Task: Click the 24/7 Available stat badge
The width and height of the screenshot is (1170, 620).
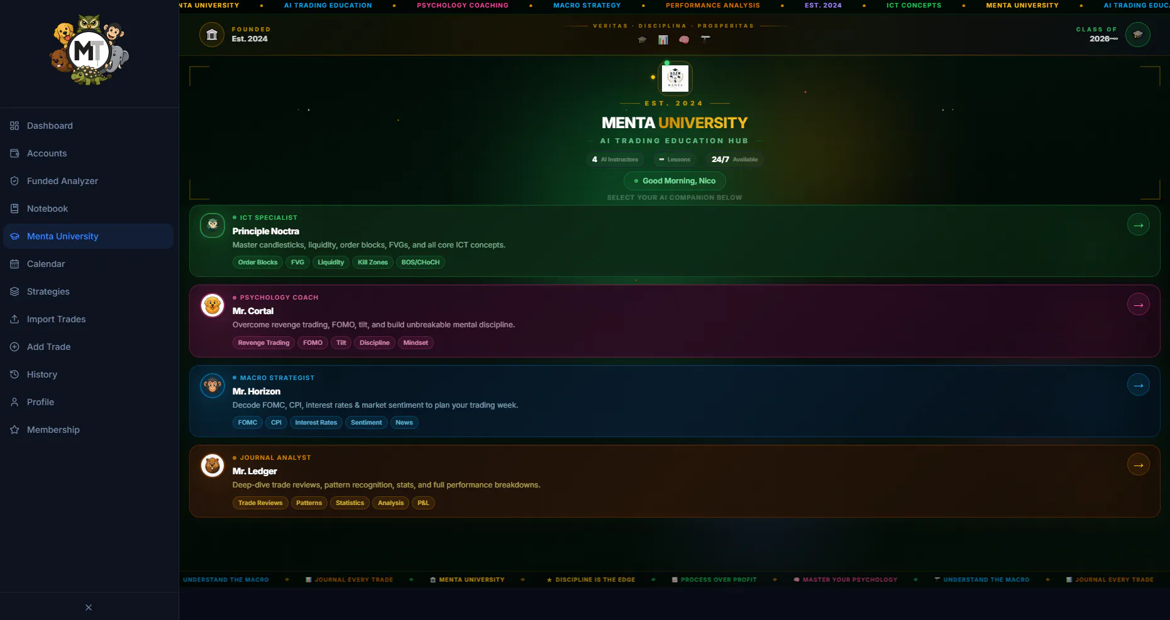Action: point(734,160)
